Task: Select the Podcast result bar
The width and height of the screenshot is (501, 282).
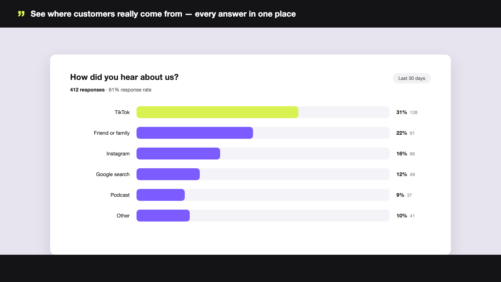Action: [161, 195]
